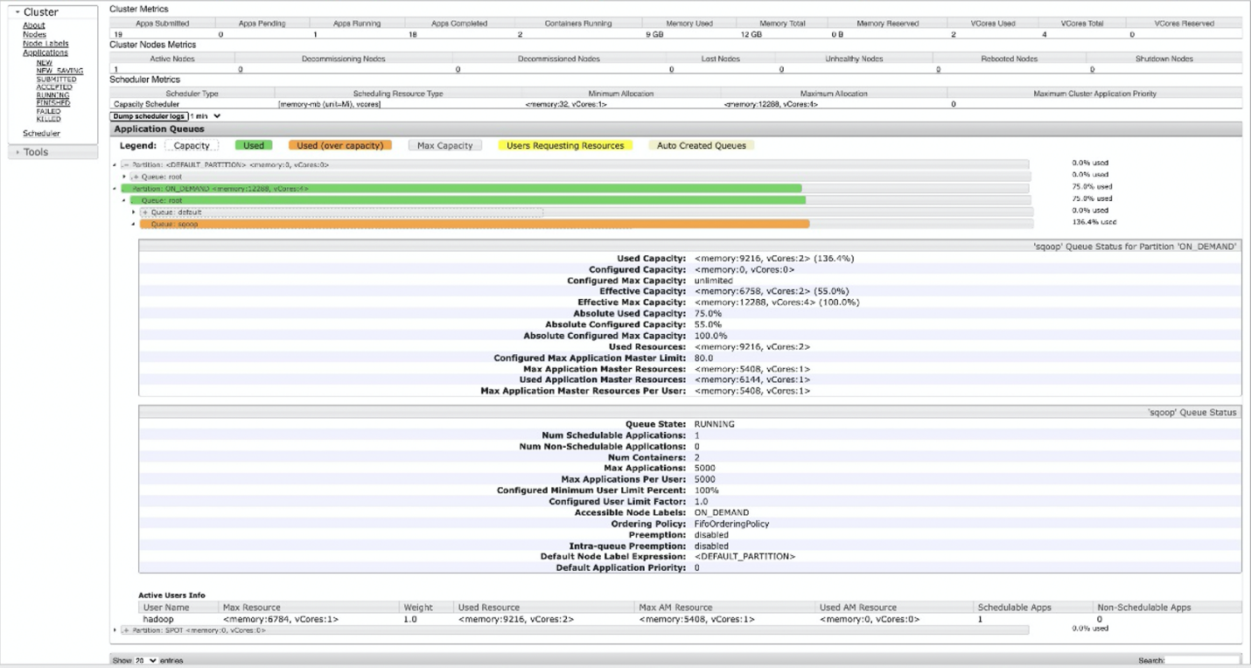This screenshot has height=668, width=1251.
Task: Click the Active Nodes column header
Action: 172,59
